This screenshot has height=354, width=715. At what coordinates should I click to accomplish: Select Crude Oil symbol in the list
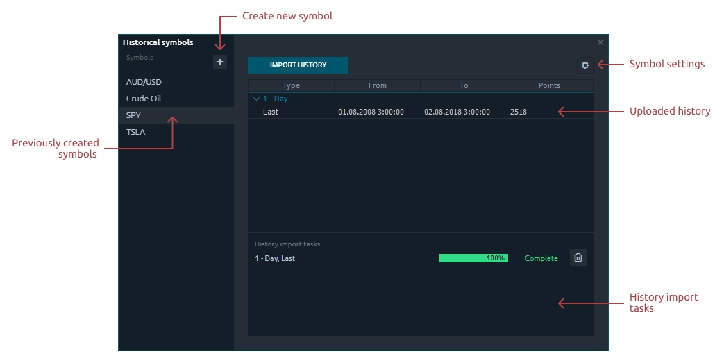pos(176,99)
